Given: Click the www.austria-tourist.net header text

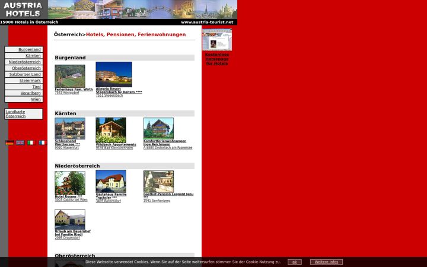Looking at the screenshot, I should pyautogui.click(x=207, y=22).
